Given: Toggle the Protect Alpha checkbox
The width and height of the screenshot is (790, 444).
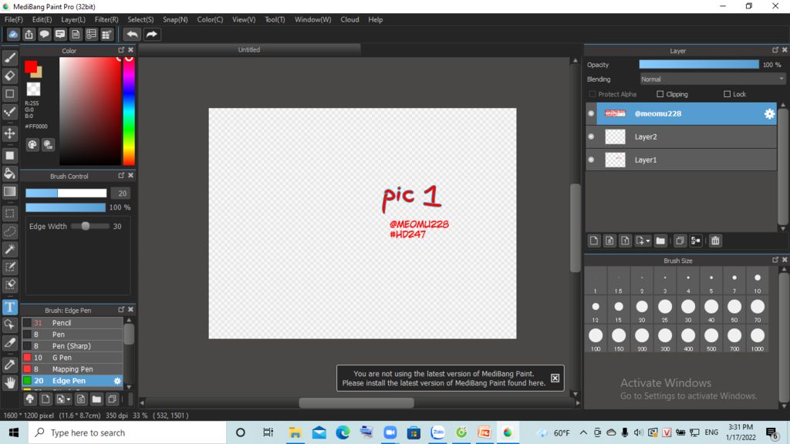Looking at the screenshot, I should coord(592,94).
